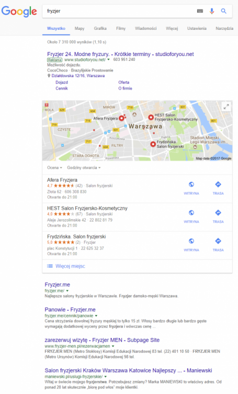Image resolution: width=238 pixels, height=394 pixels.
Task: Open the Cennik sitelink in the ad
Action: tap(62, 89)
